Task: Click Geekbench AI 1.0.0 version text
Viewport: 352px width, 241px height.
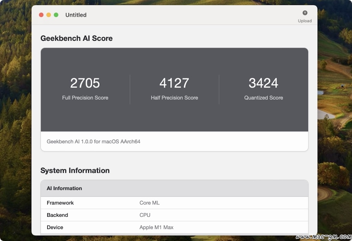Action: click(93, 141)
